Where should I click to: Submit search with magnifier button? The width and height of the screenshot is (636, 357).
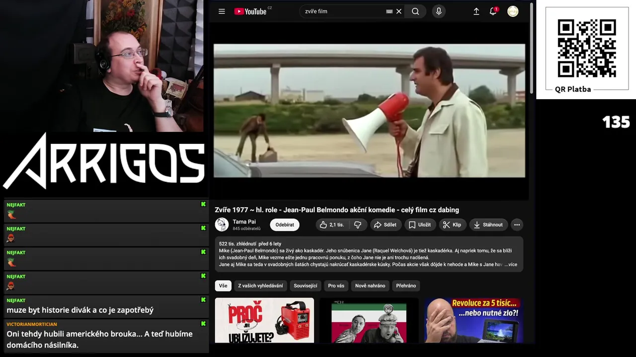(x=415, y=11)
